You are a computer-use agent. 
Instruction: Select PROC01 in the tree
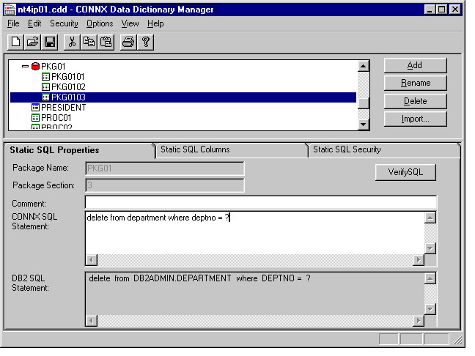[56, 118]
